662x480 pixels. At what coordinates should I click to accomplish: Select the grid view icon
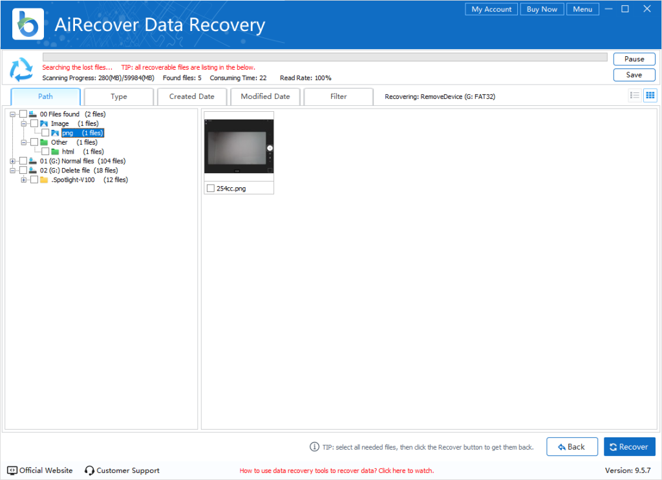coord(650,95)
